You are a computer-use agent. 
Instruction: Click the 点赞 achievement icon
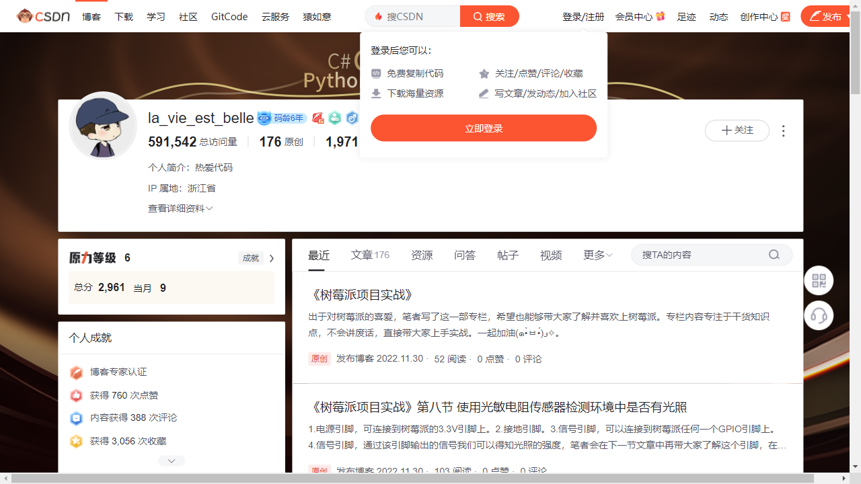[x=77, y=395]
